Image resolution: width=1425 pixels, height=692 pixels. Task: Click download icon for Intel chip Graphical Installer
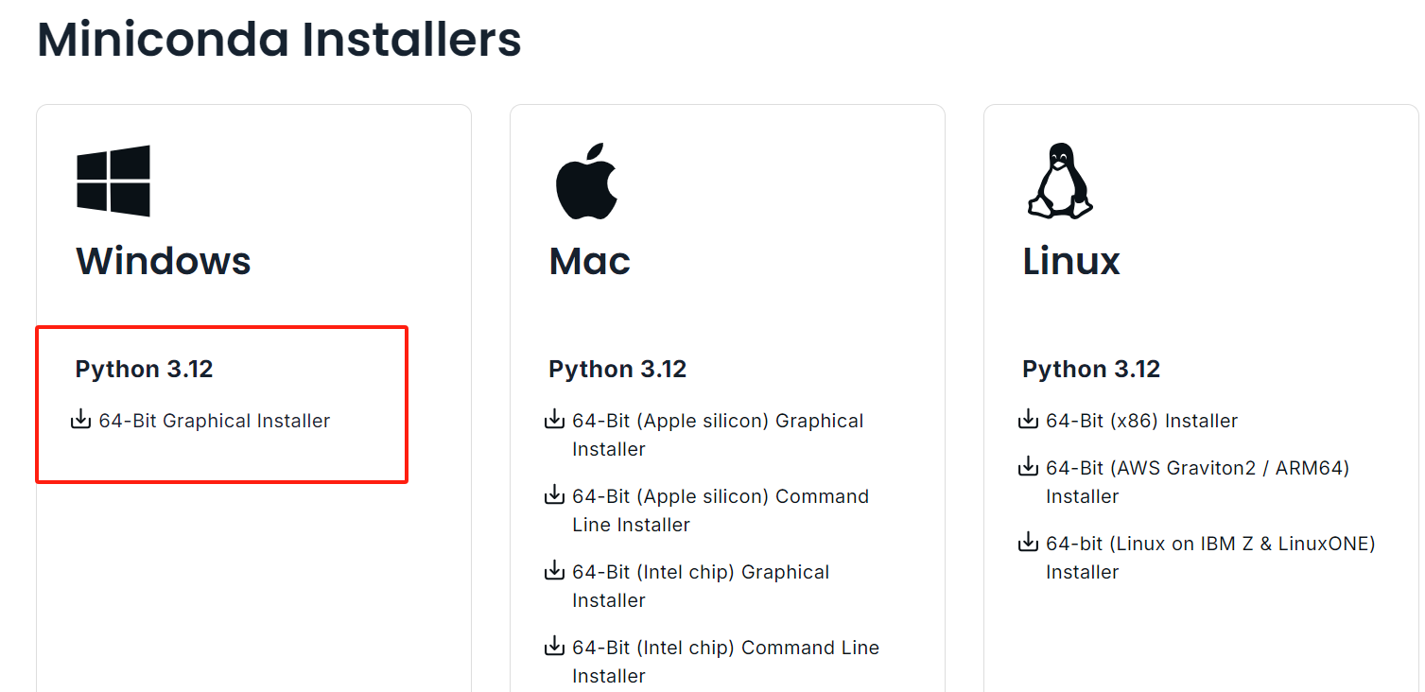(x=555, y=571)
